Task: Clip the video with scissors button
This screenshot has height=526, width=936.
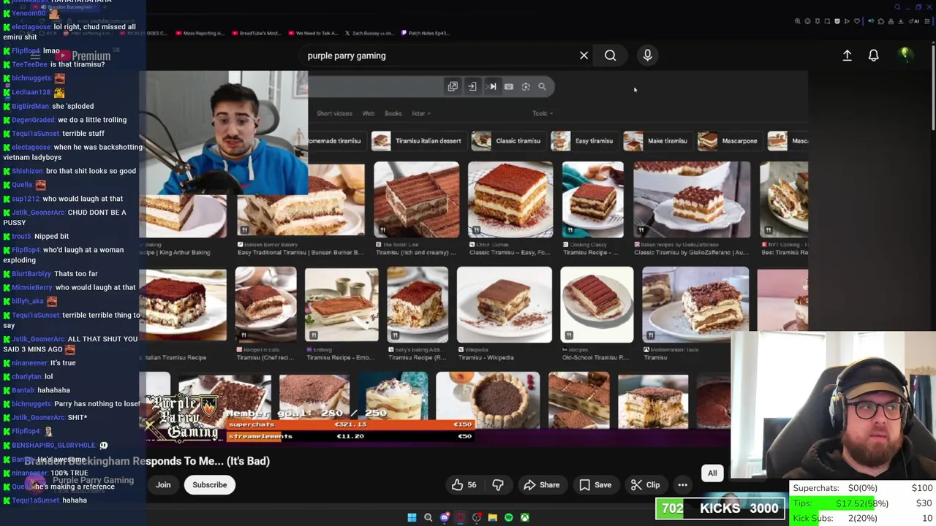Action: pyautogui.click(x=645, y=485)
